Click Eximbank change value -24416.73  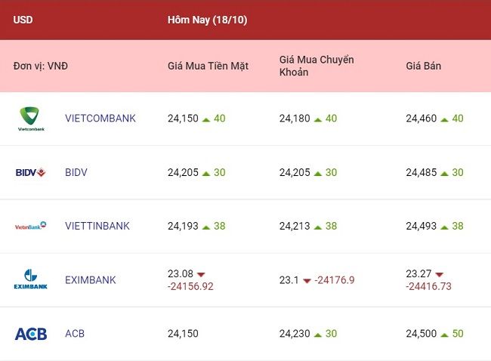(429, 286)
